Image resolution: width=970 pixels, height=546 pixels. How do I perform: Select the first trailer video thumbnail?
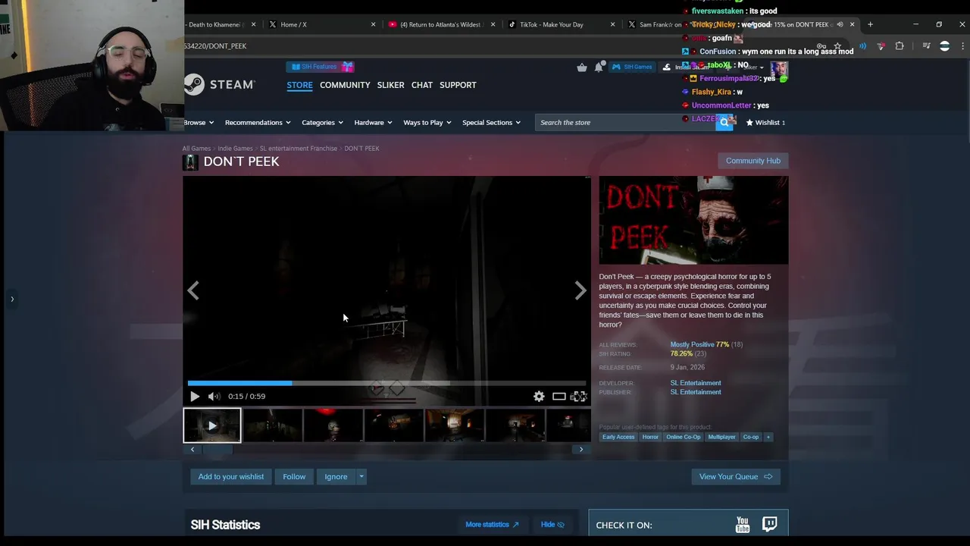(212, 425)
